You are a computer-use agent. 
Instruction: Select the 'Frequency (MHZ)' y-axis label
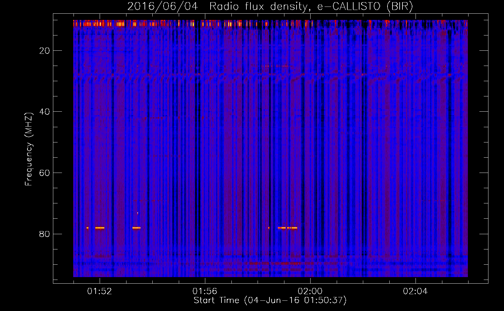[28, 149]
